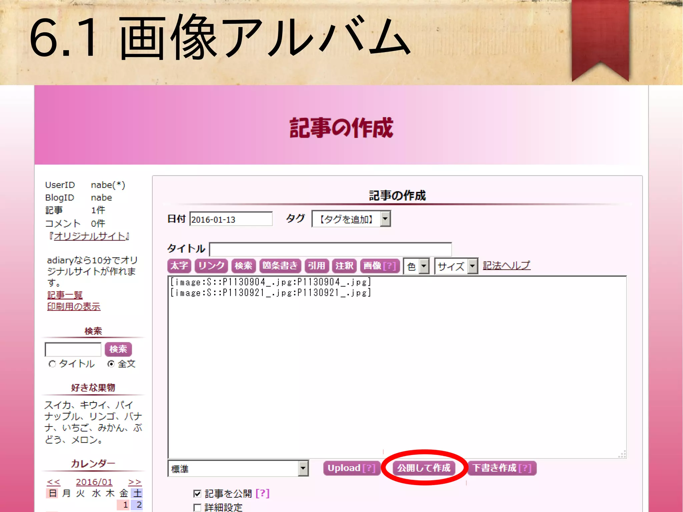
Task: Insert a list with 箇条書き button
Action: tap(280, 266)
